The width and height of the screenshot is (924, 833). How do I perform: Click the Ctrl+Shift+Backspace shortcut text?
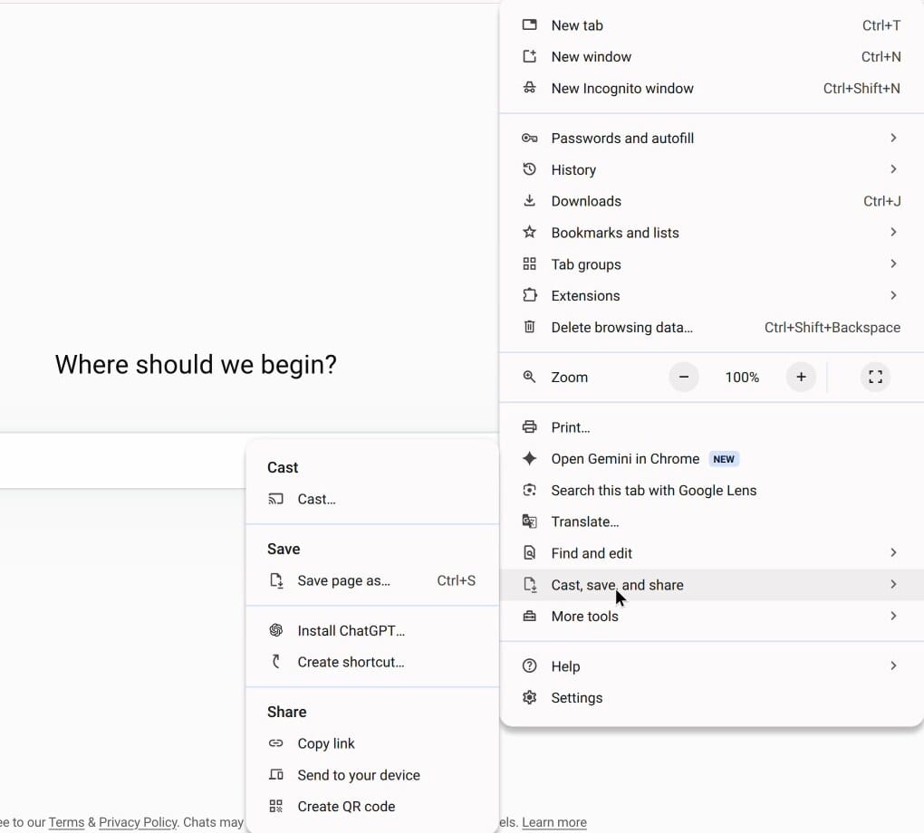(833, 327)
